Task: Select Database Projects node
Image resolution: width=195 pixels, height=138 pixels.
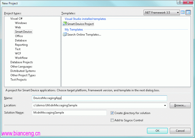Action: click(22, 62)
